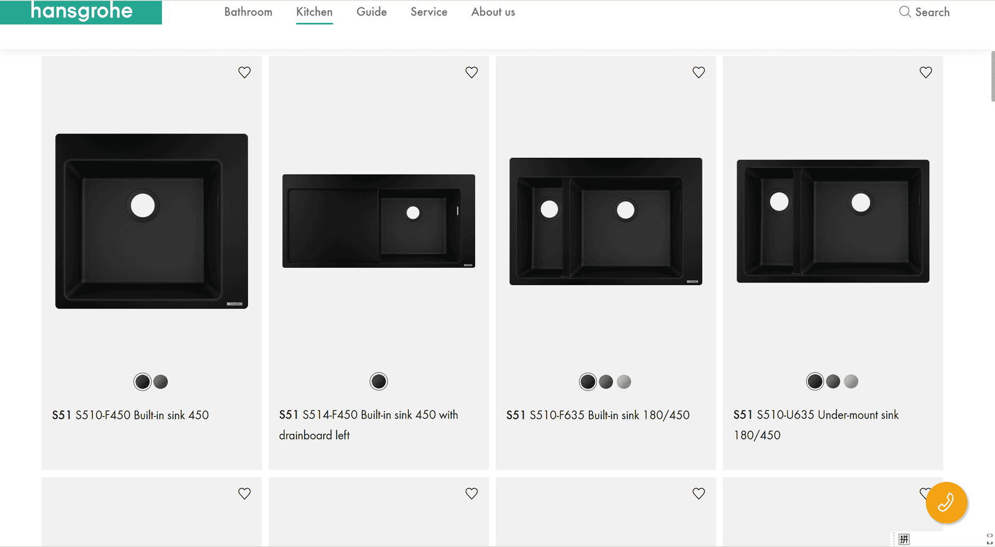Image resolution: width=995 pixels, height=547 pixels.
Task: Open the About us menu
Action: [493, 12]
